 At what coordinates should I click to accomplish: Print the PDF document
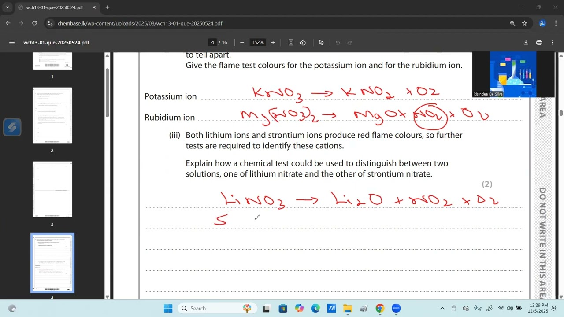pos(539,43)
